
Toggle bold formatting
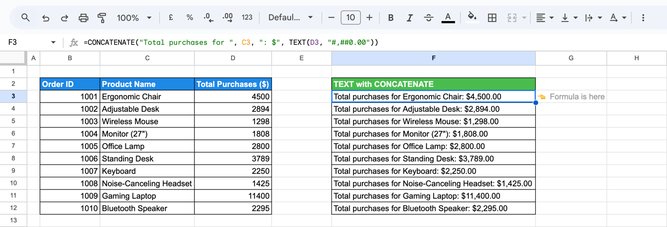coord(391,18)
